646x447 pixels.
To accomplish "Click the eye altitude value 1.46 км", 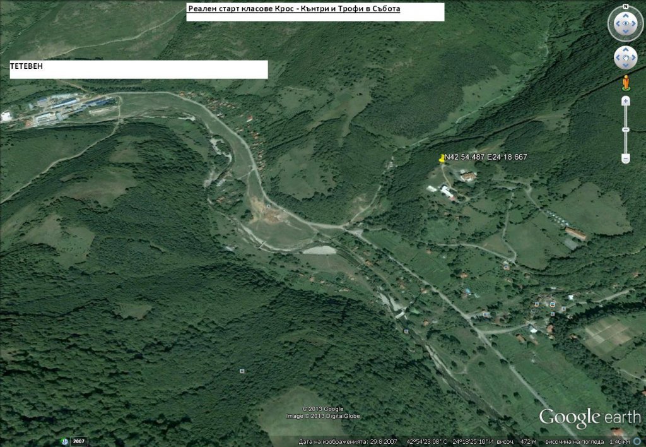I will (x=620, y=442).
